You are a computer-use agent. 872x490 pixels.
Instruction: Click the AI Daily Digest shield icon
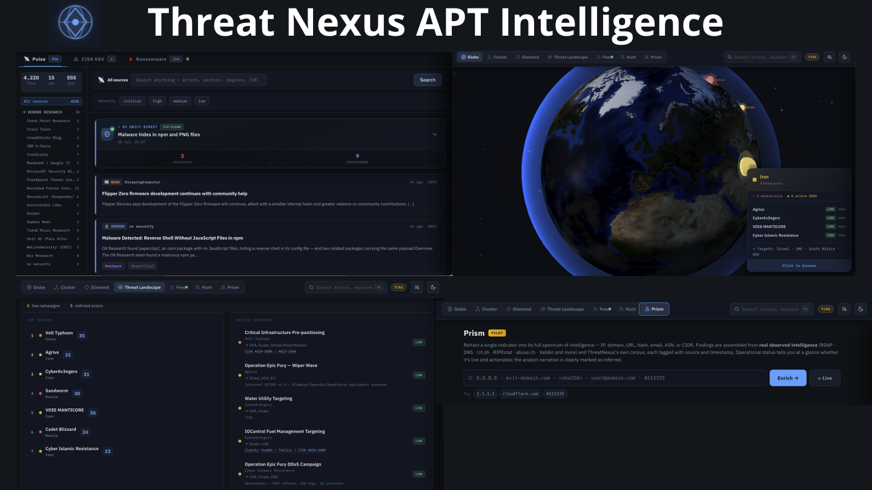point(107,134)
